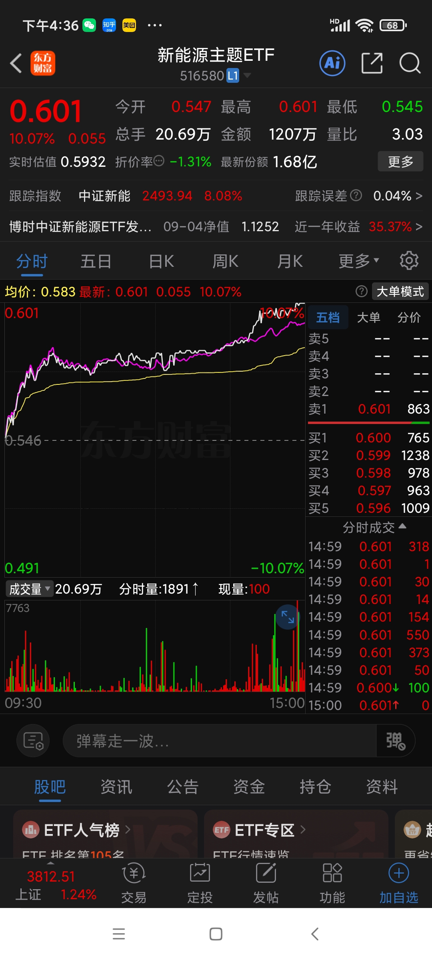Select 五档 order book tab

[328, 317]
